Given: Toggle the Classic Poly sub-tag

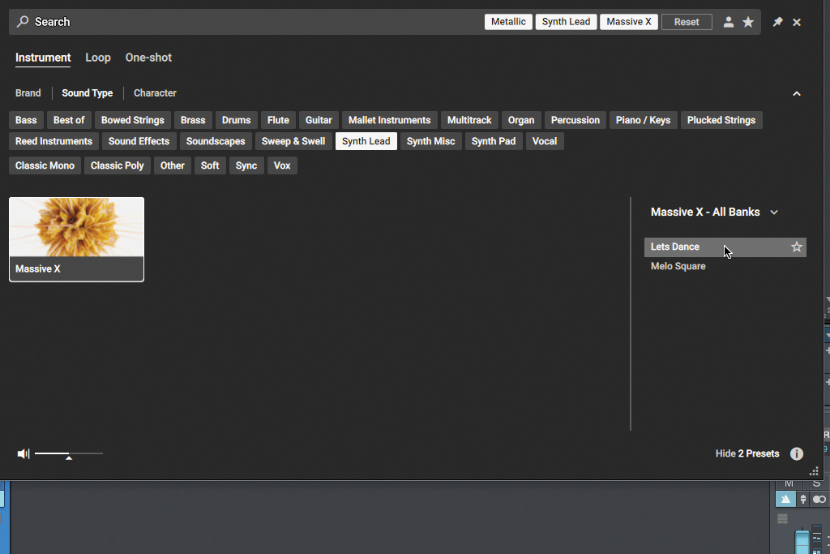Looking at the screenshot, I should click(x=117, y=165).
